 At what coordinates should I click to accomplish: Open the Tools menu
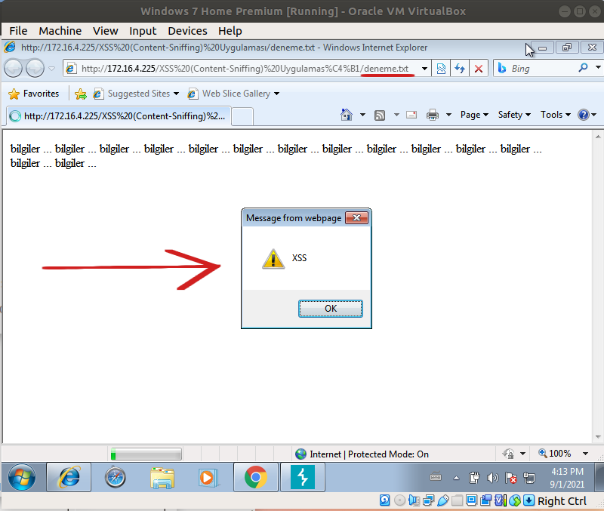pos(556,115)
